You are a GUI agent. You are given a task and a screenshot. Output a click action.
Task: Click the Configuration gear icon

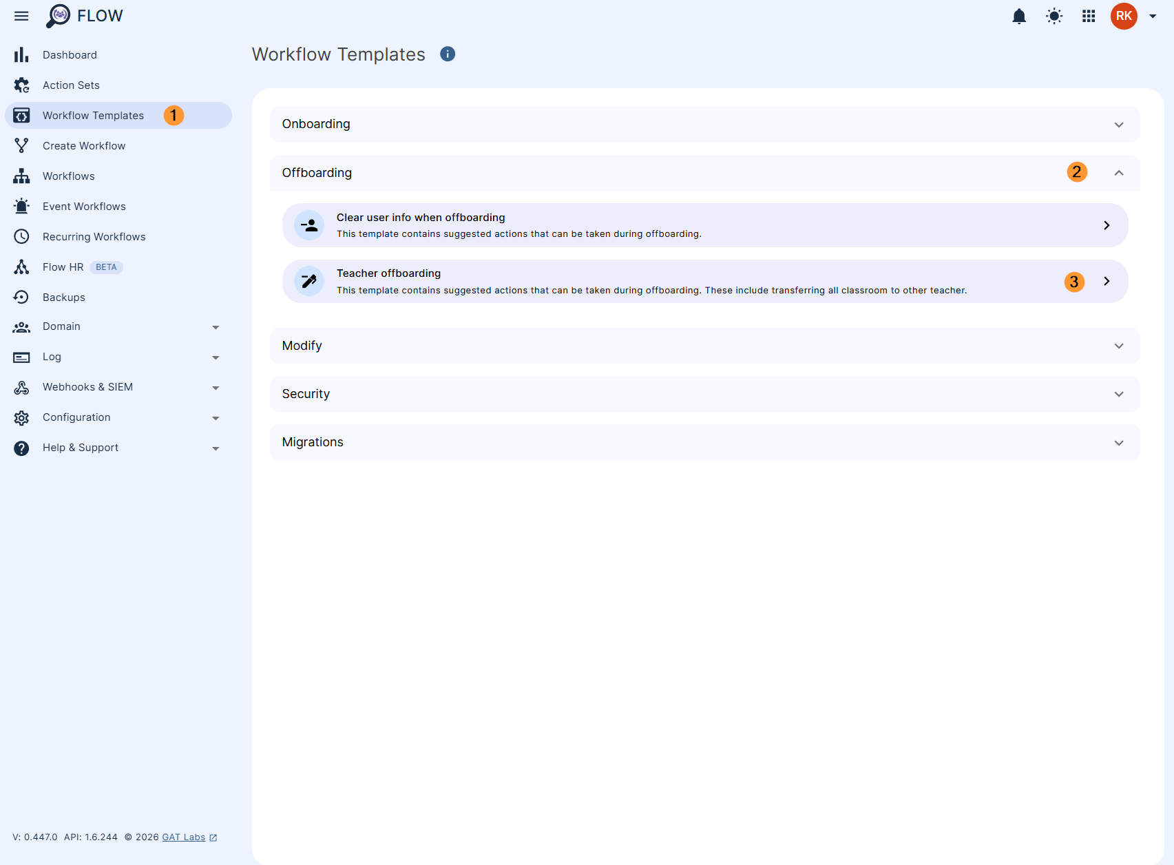(x=21, y=418)
